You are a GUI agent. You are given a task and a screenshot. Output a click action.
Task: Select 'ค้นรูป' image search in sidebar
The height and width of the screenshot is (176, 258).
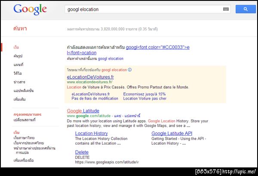click(x=18, y=56)
